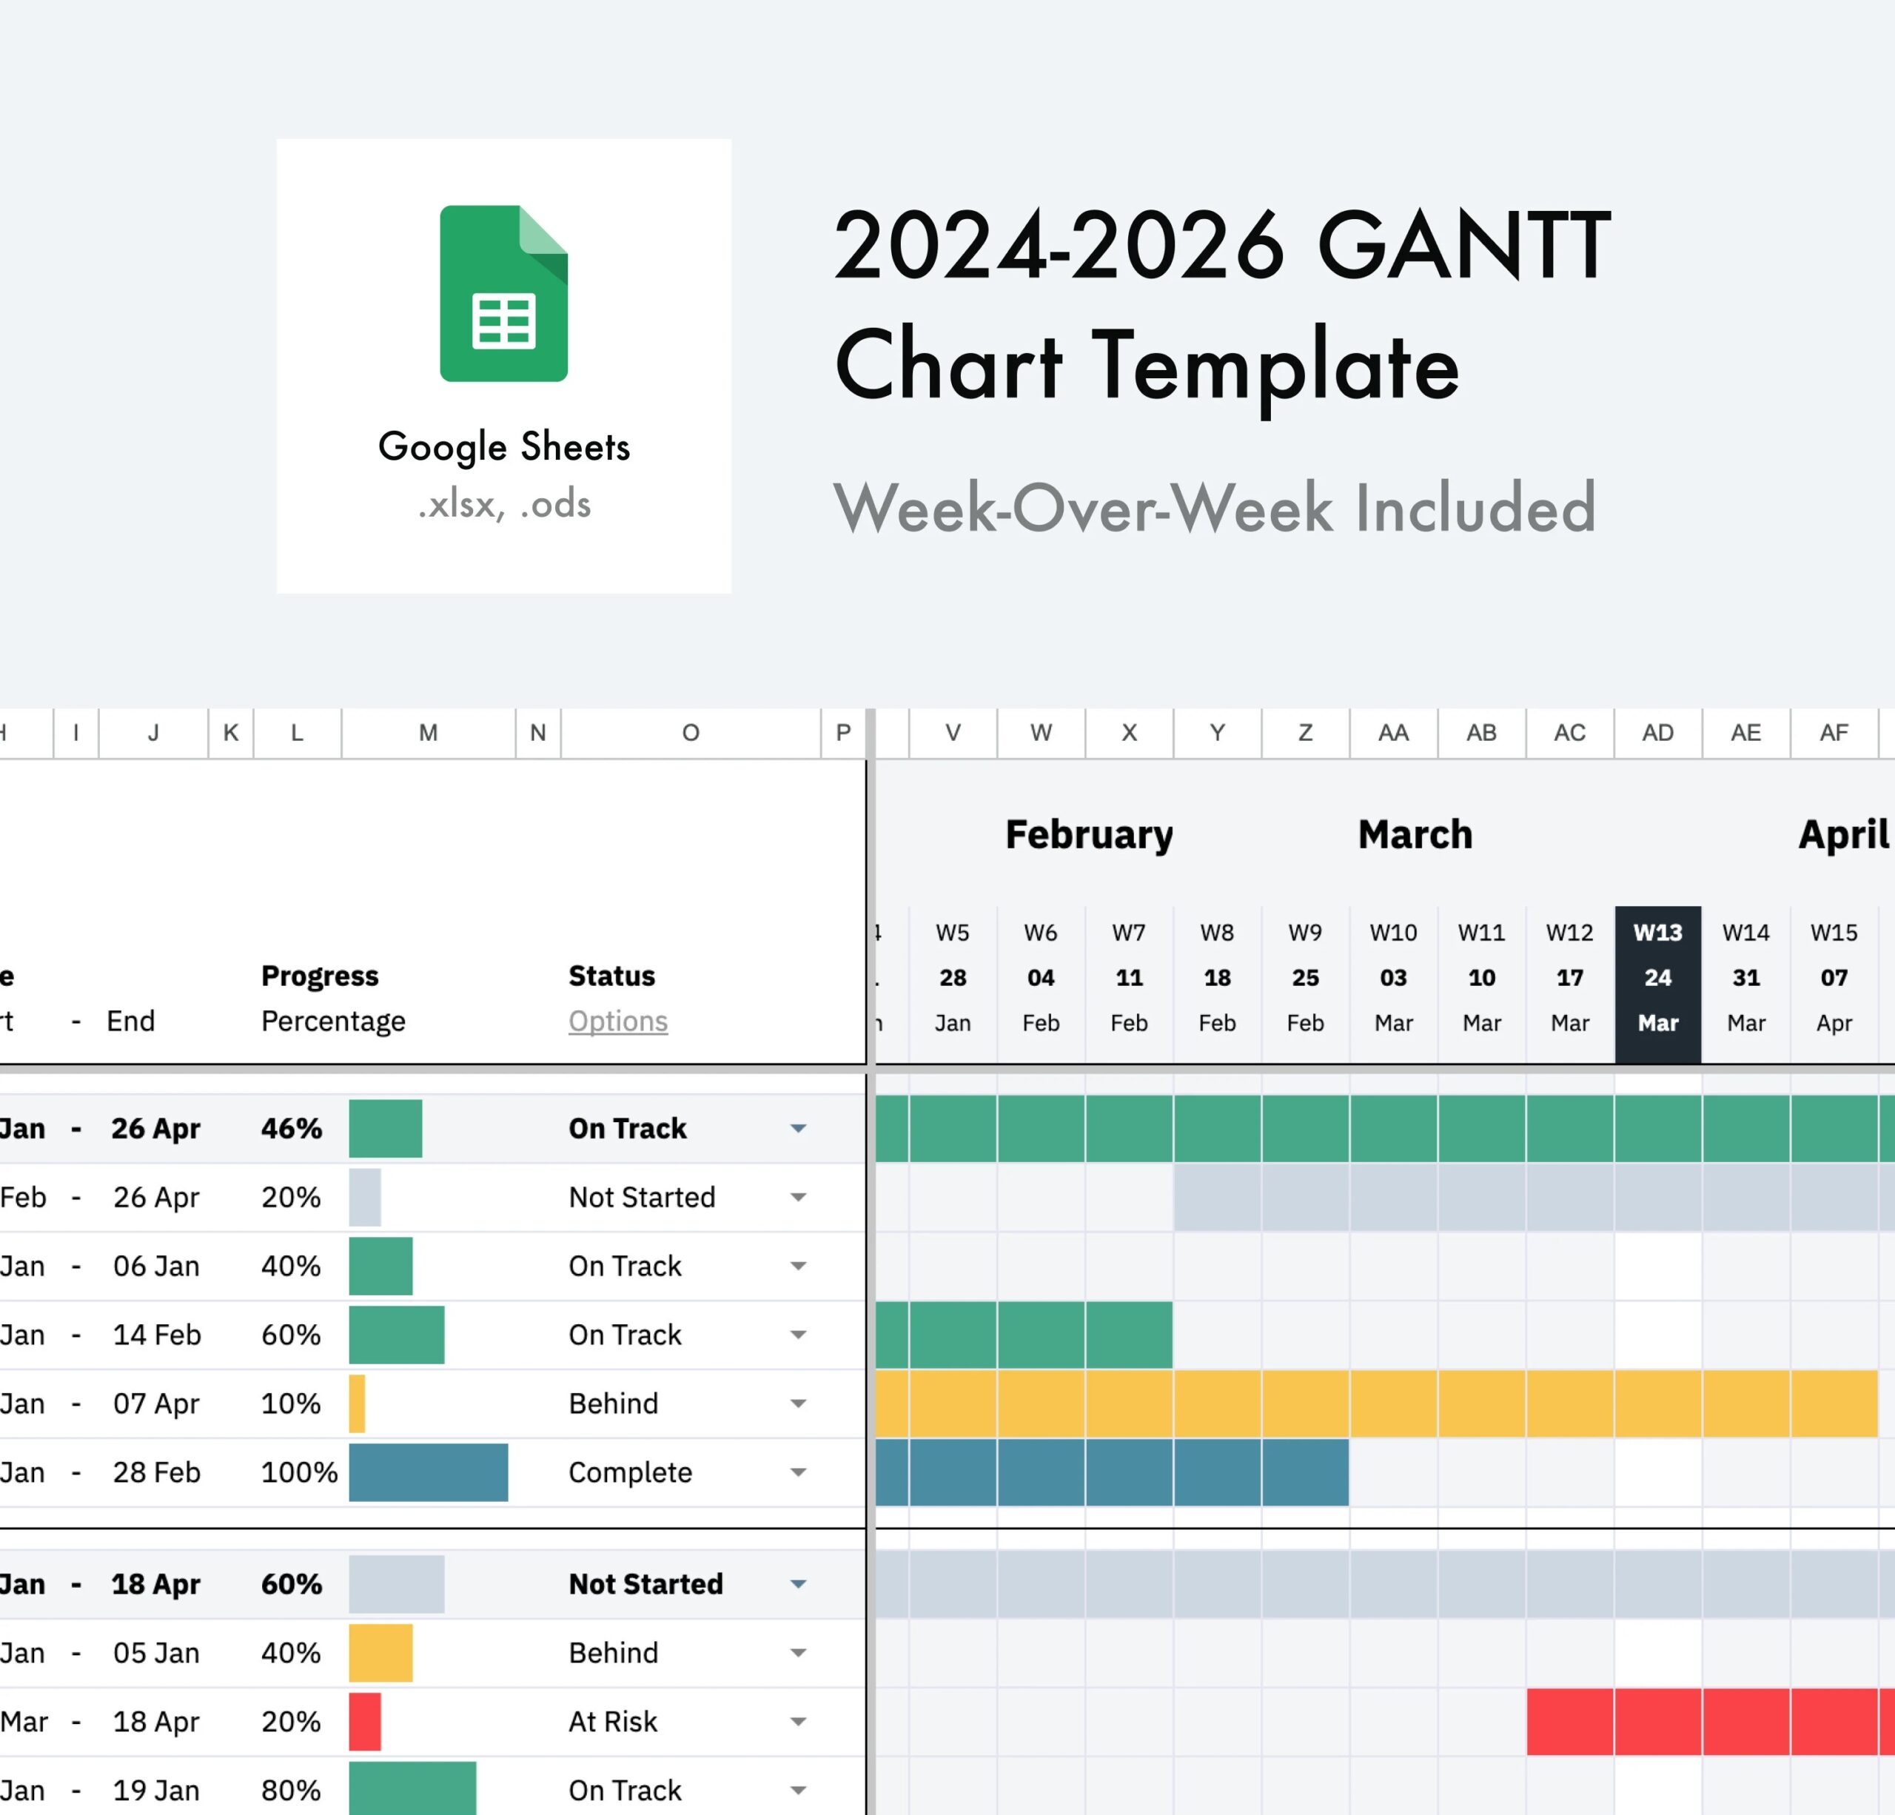Screen dimensions: 1895x1815
Task: Open the Not Started dropdown in second section
Action: tap(799, 1584)
